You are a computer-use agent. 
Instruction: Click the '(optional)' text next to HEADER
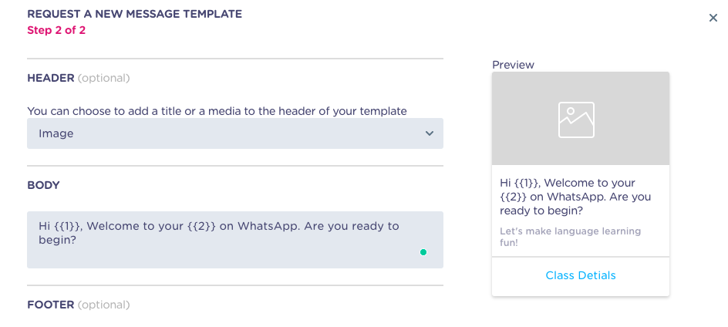pos(103,78)
